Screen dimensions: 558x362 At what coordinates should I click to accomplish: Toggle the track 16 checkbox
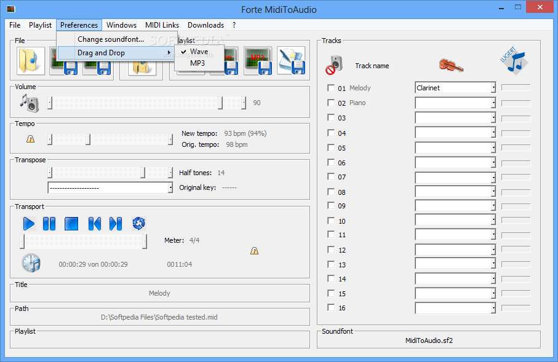point(331,307)
